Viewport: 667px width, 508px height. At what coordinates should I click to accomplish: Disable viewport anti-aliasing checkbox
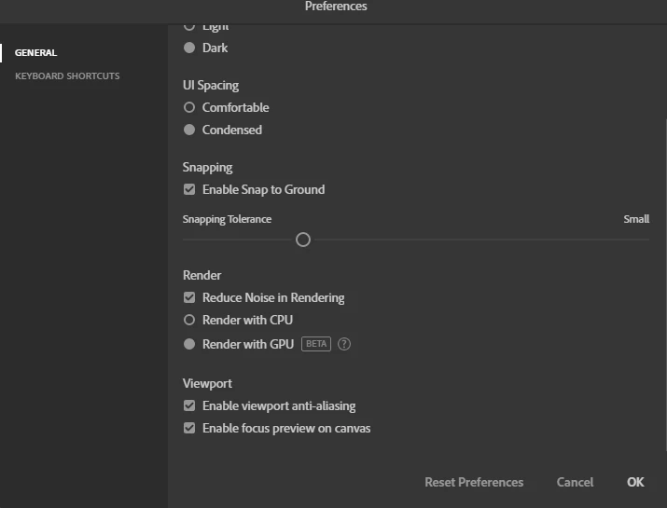pos(189,405)
